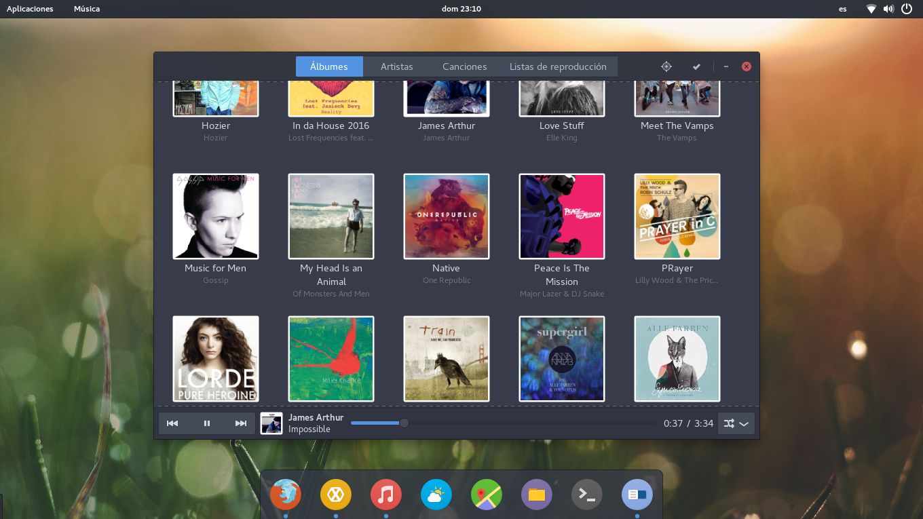Open the Listas de reproducción tab
923x519 pixels.
coord(558,66)
